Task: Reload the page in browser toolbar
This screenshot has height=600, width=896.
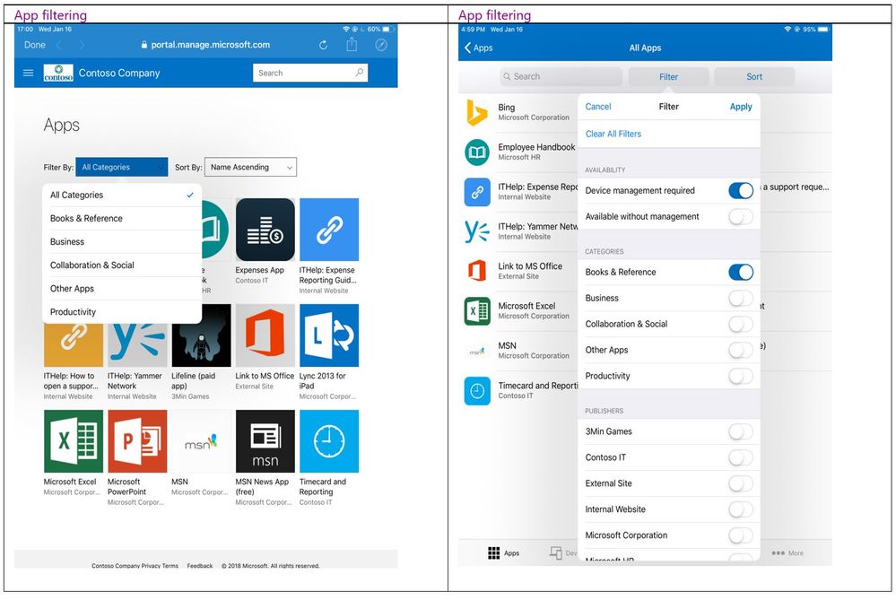Action: coord(324,45)
